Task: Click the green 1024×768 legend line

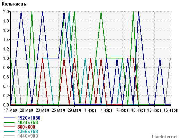Action: (x=9, y=122)
